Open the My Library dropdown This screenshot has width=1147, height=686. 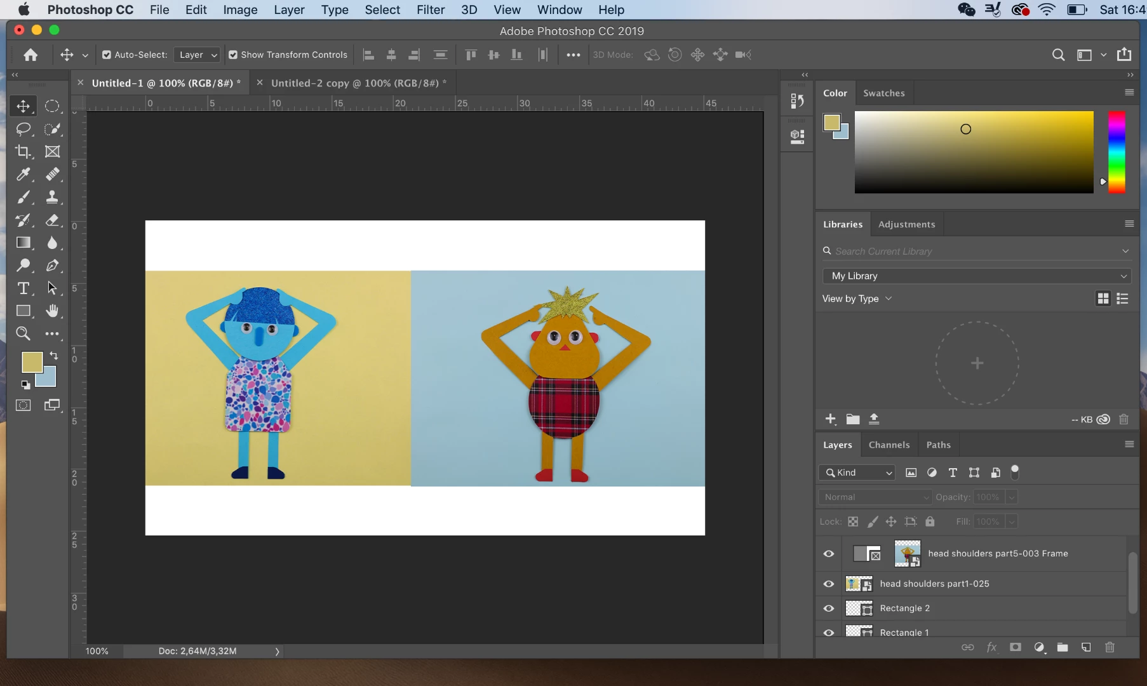977,276
